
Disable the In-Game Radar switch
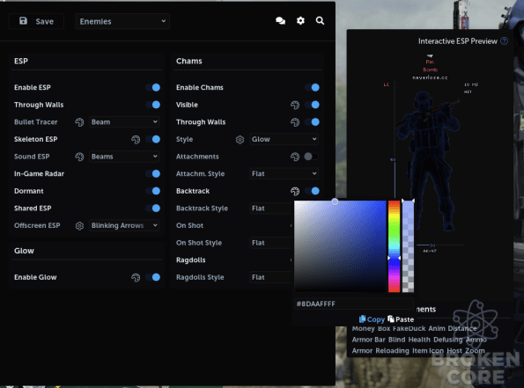pyautogui.click(x=153, y=173)
